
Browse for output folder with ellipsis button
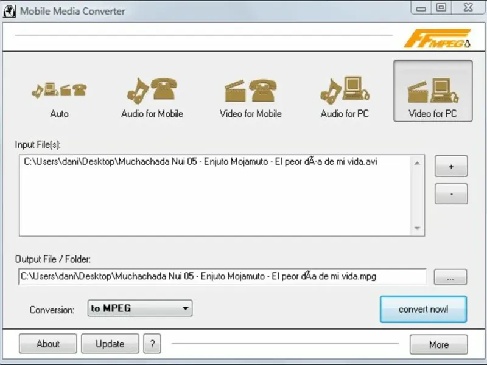pyautogui.click(x=450, y=277)
